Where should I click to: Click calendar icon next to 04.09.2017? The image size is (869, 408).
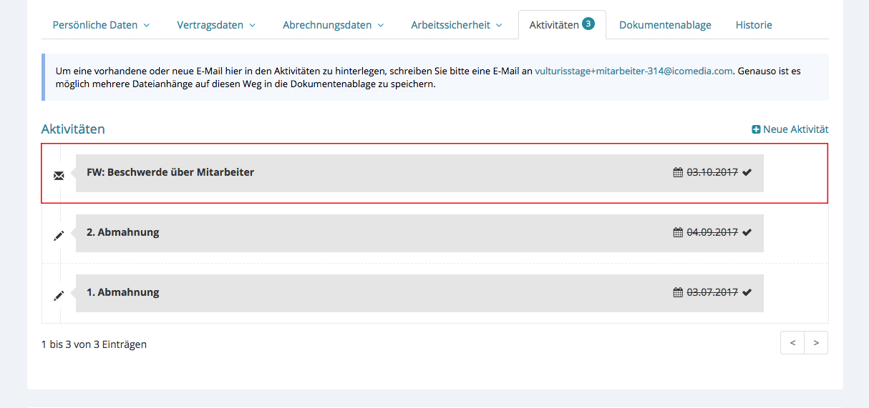pos(678,232)
